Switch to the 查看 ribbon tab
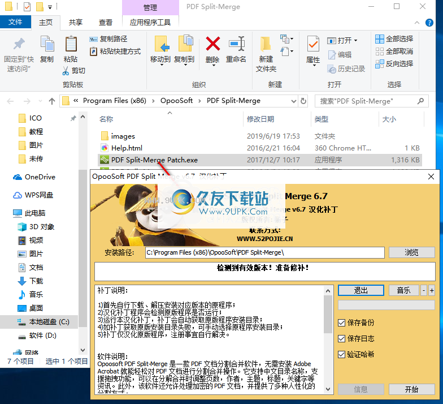This screenshot has width=443, height=404. pos(105,23)
